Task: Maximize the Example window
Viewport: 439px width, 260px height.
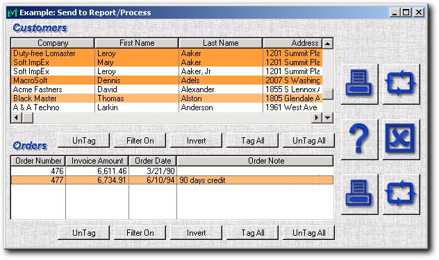Action: tap(406, 12)
